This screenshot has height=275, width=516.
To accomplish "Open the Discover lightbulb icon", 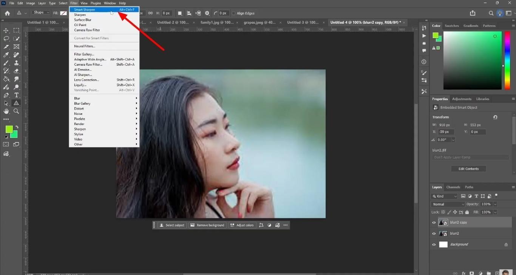I will click(x=500, y=13).
